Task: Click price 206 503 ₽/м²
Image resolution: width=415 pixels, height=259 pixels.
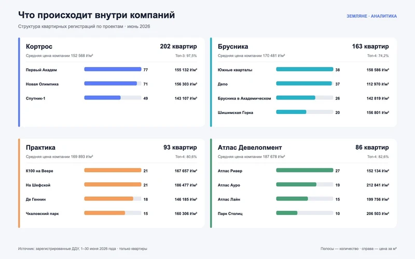Action: click(378, 213)
